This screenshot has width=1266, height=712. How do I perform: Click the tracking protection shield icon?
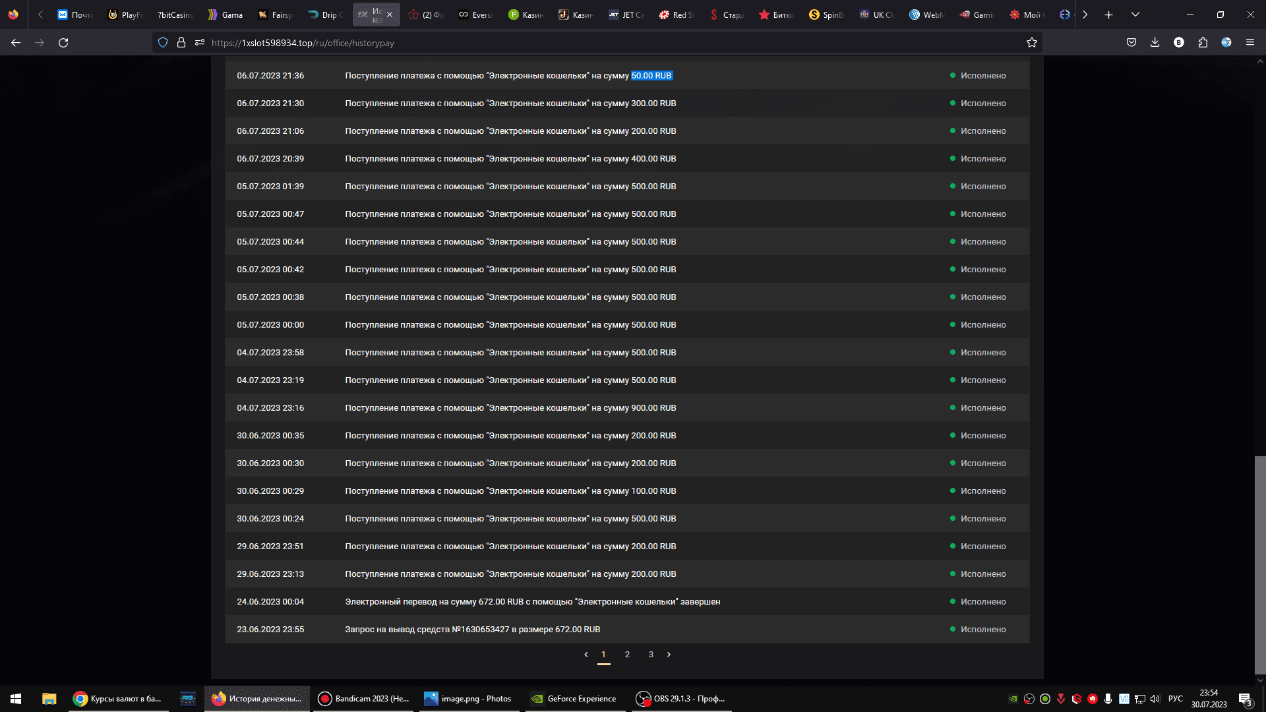coord(163,43)
